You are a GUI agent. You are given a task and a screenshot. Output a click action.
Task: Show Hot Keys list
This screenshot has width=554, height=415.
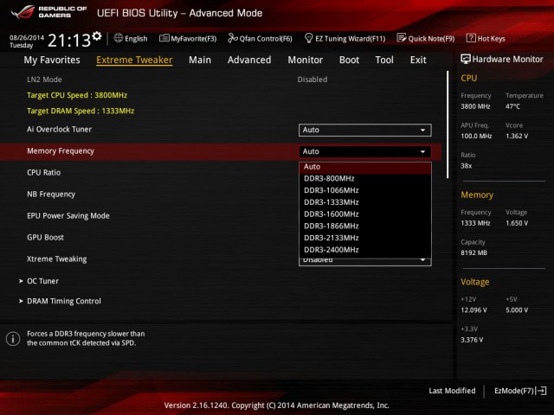coord(486,38)
